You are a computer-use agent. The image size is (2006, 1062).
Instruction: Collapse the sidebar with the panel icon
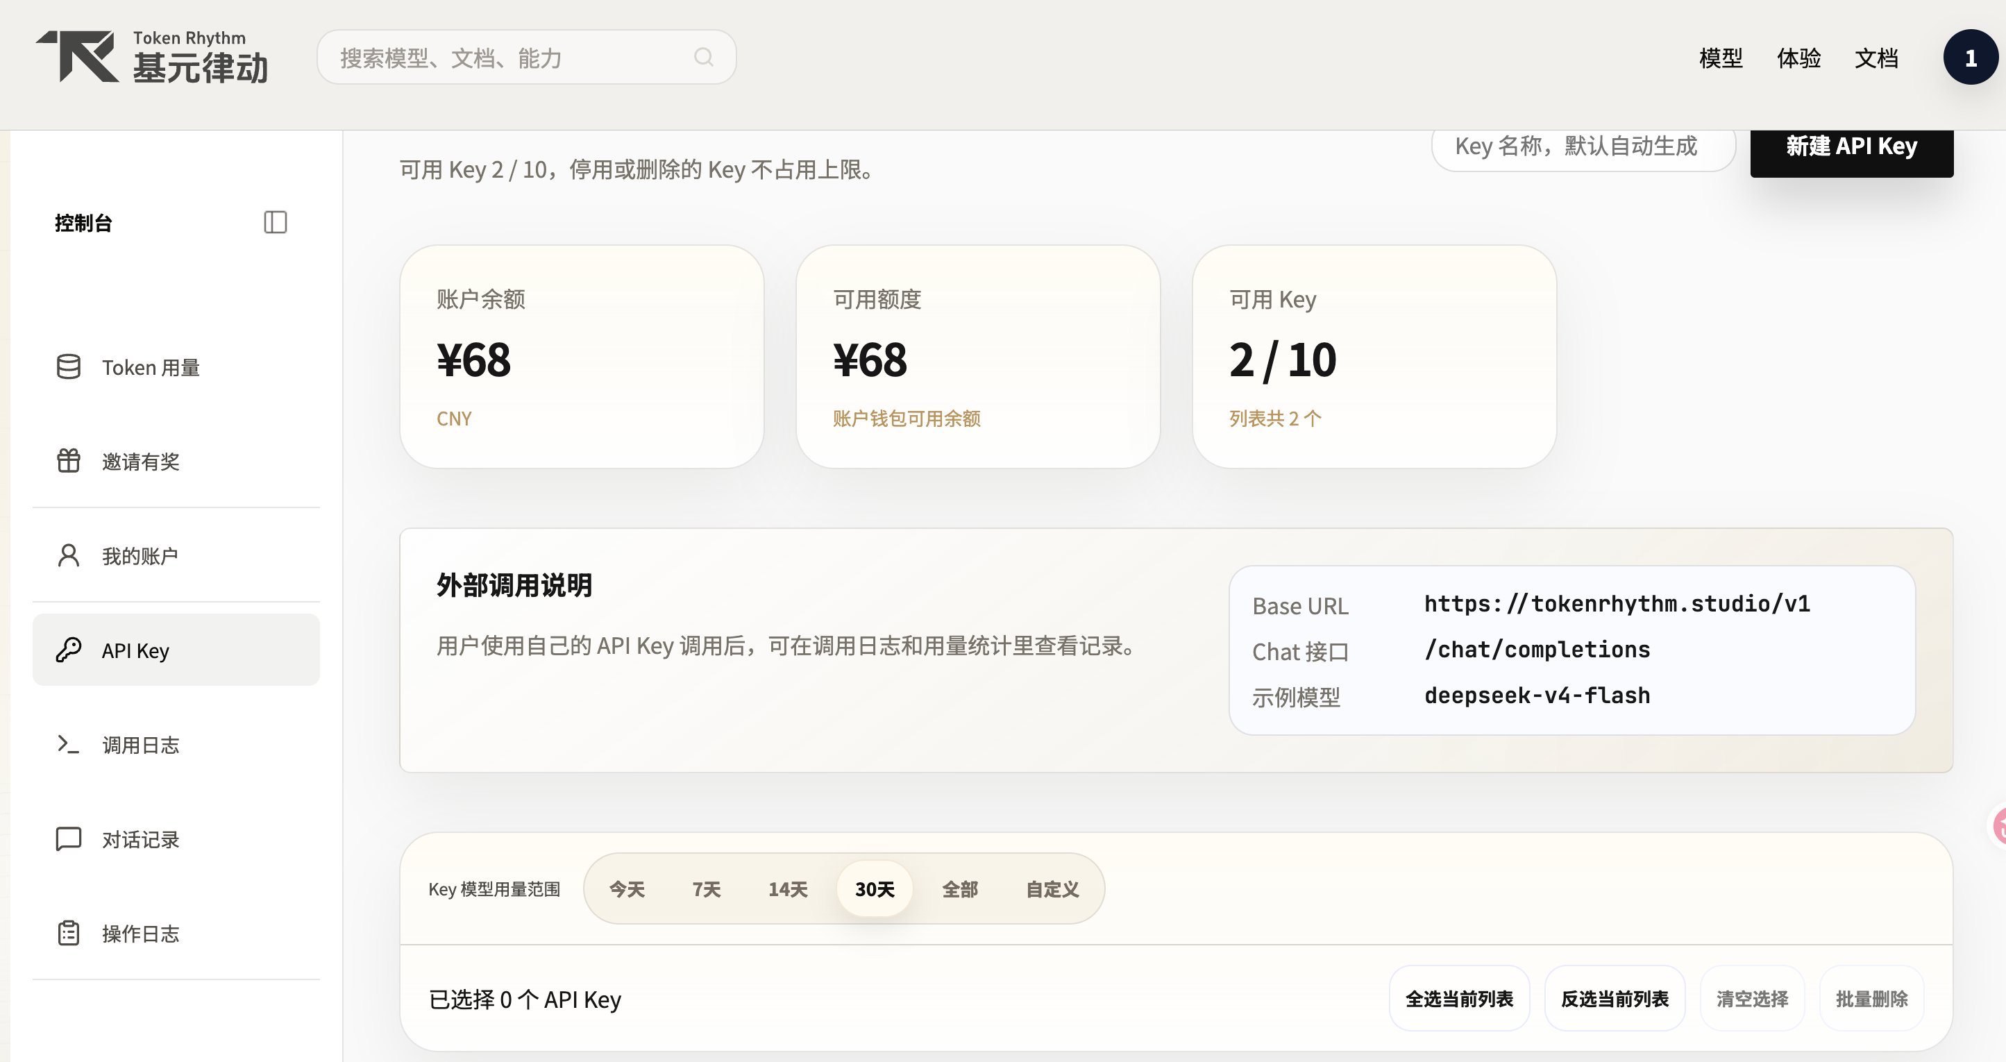coord(275,223)
